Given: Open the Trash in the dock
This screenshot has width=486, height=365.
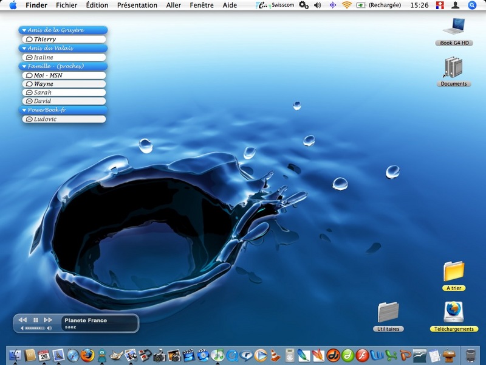Looking at the screenshot, I should (x=471, y=355).
